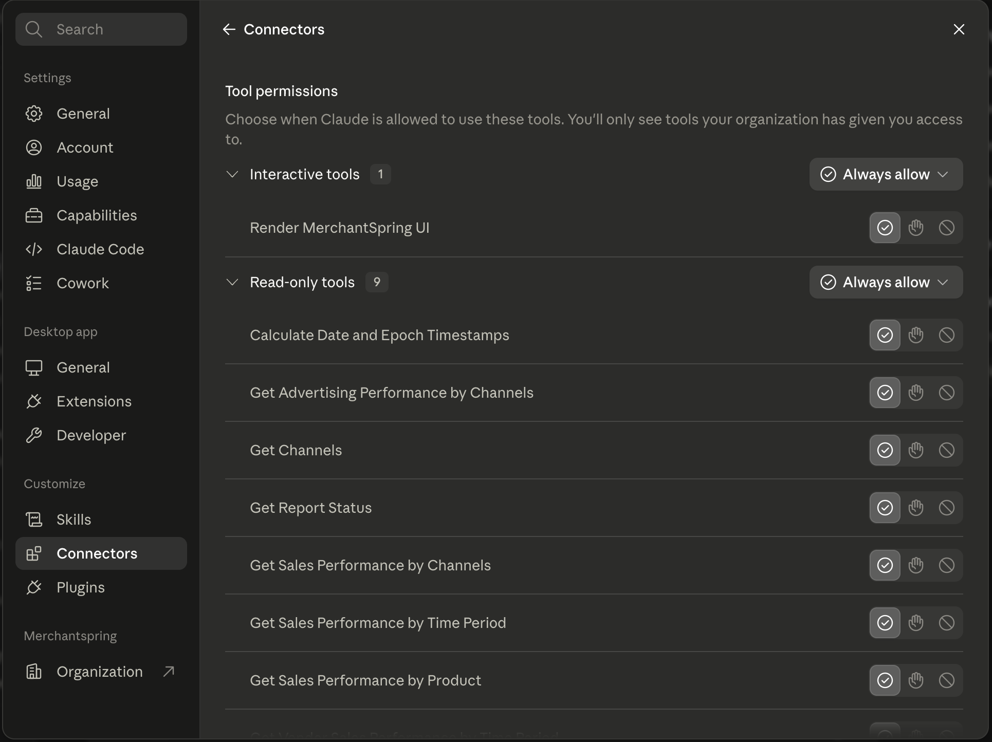Always allow Get Report Status
Viewport: 992px width, 742px height.
click(x=885, y=508)
